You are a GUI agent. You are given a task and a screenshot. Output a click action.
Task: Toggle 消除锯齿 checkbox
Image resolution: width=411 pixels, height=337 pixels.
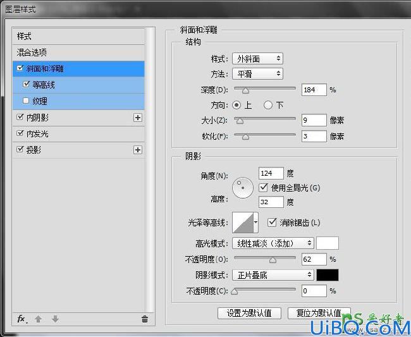pyautogui.click(x=272, y=223)
